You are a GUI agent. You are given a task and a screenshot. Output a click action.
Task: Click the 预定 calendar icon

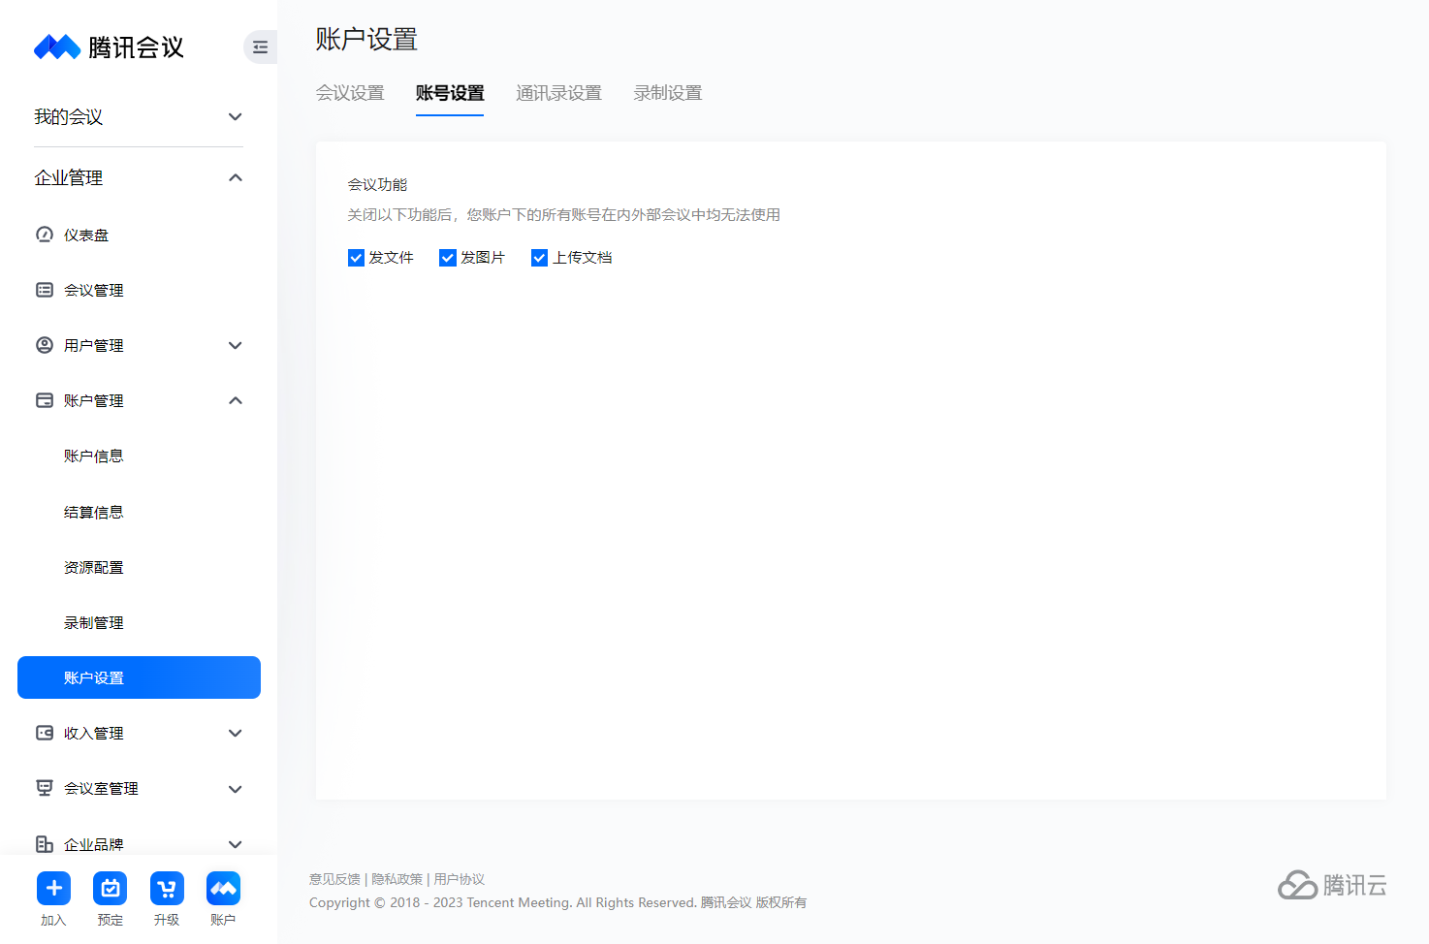pyautogui.click(x=110, y=888)
